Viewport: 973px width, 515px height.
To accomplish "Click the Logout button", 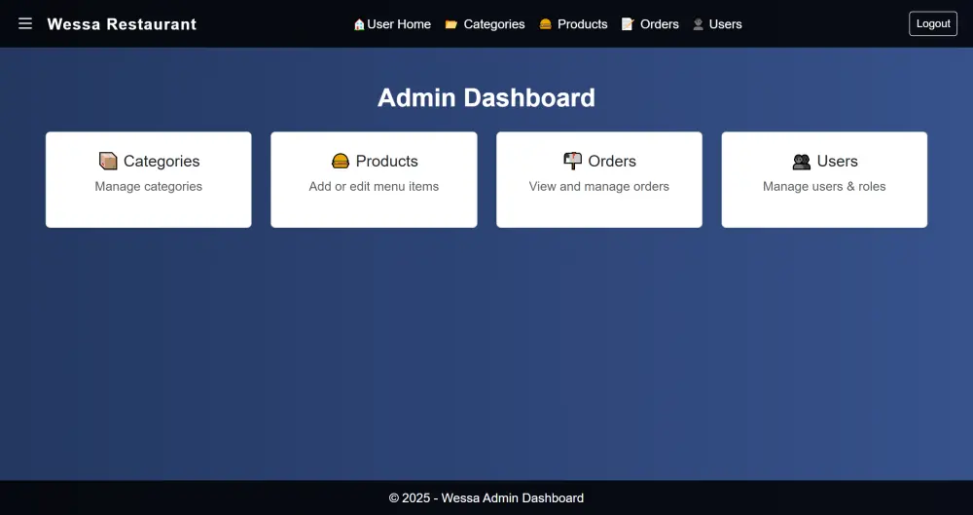I will pyautogui.click(x=933, y=23).
